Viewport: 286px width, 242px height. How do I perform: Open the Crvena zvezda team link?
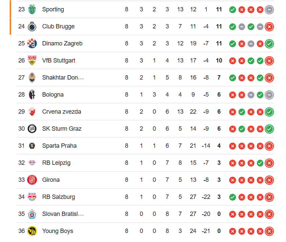[x=62, y=112]
